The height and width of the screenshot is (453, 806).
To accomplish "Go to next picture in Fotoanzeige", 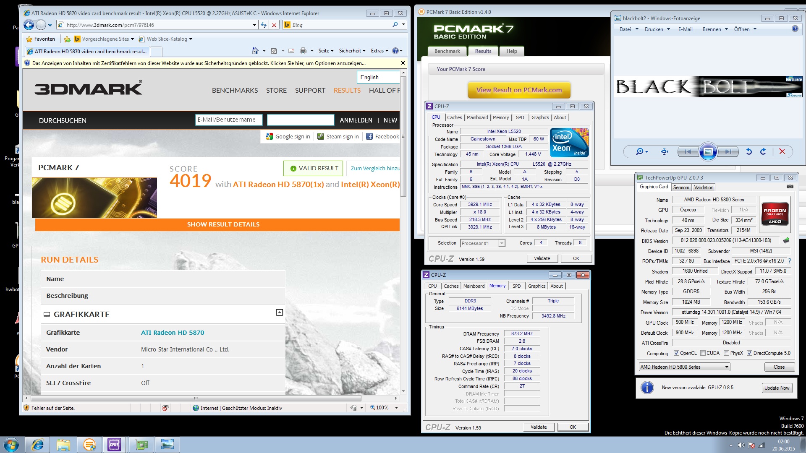I will (728, 151).
